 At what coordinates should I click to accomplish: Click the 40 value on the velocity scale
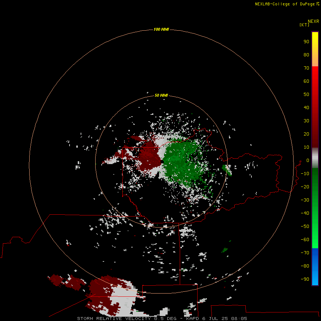click(306, 107)
